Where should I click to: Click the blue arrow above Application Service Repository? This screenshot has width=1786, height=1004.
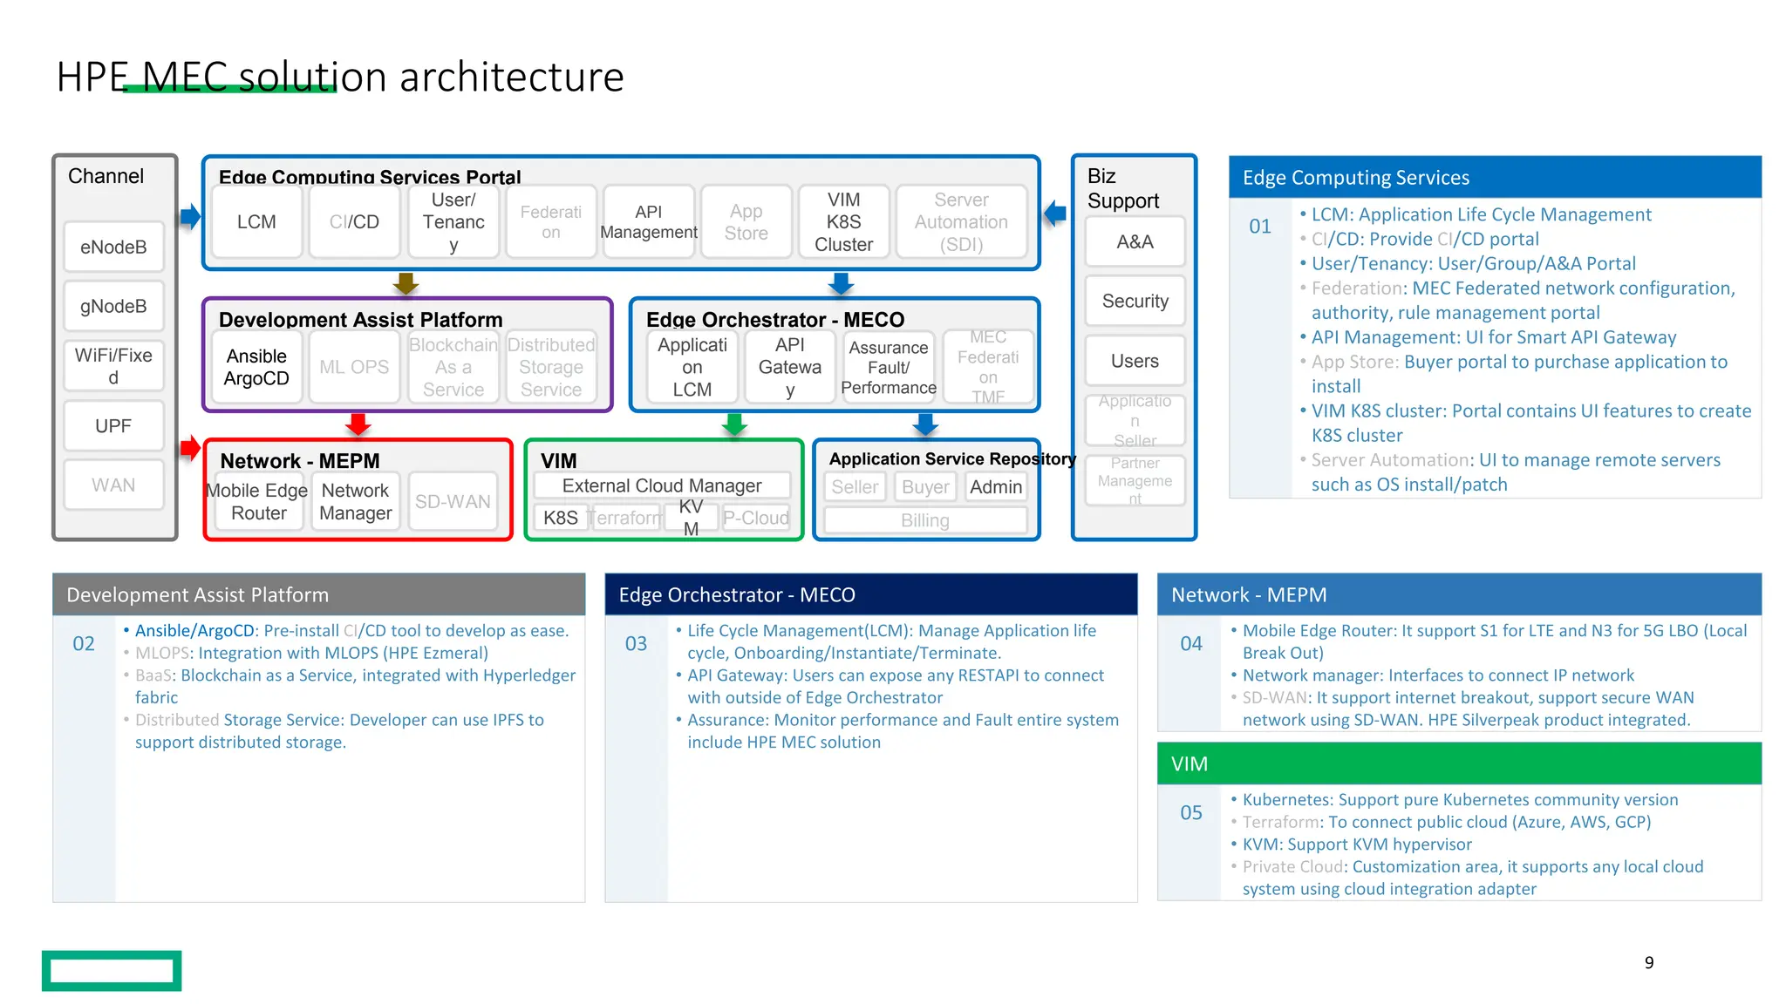pos(925,424)
